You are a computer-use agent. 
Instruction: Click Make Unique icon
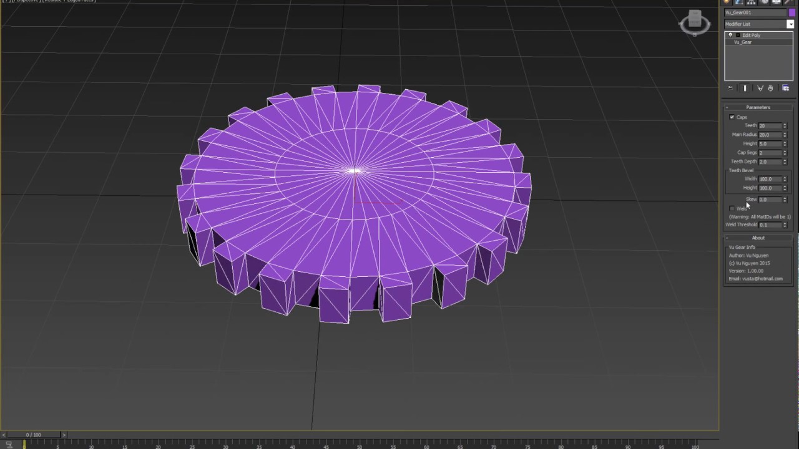click(x=760, y=88)
